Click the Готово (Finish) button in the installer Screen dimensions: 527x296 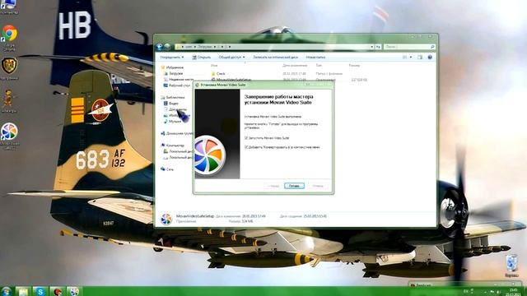[294, 186]
